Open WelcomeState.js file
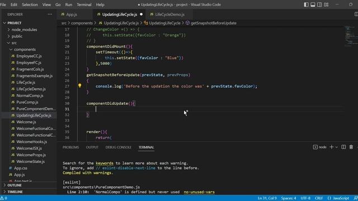The width and height of the screenshot is (358, 201). [x=30, y=161]
